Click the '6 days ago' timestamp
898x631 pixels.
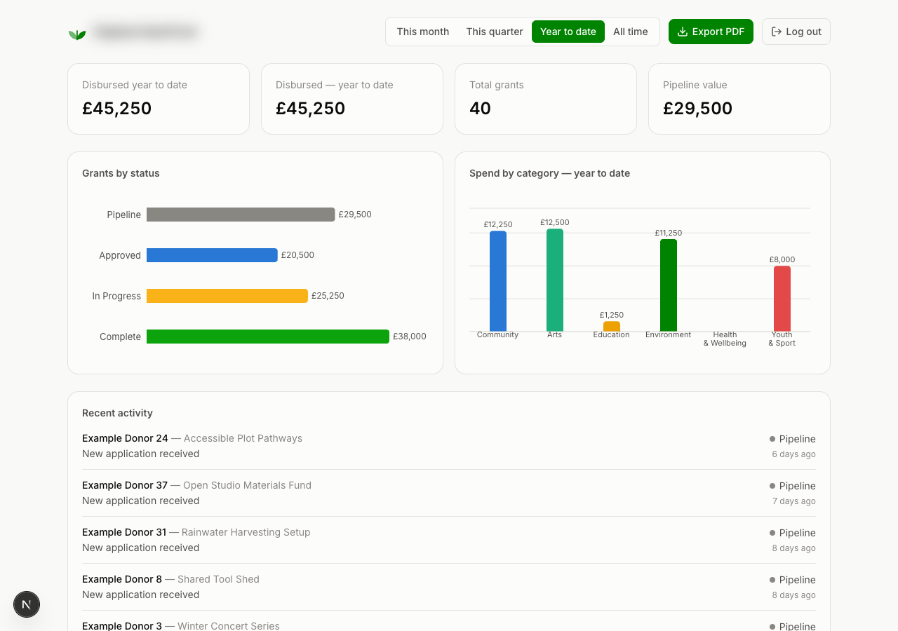[793, 454]
